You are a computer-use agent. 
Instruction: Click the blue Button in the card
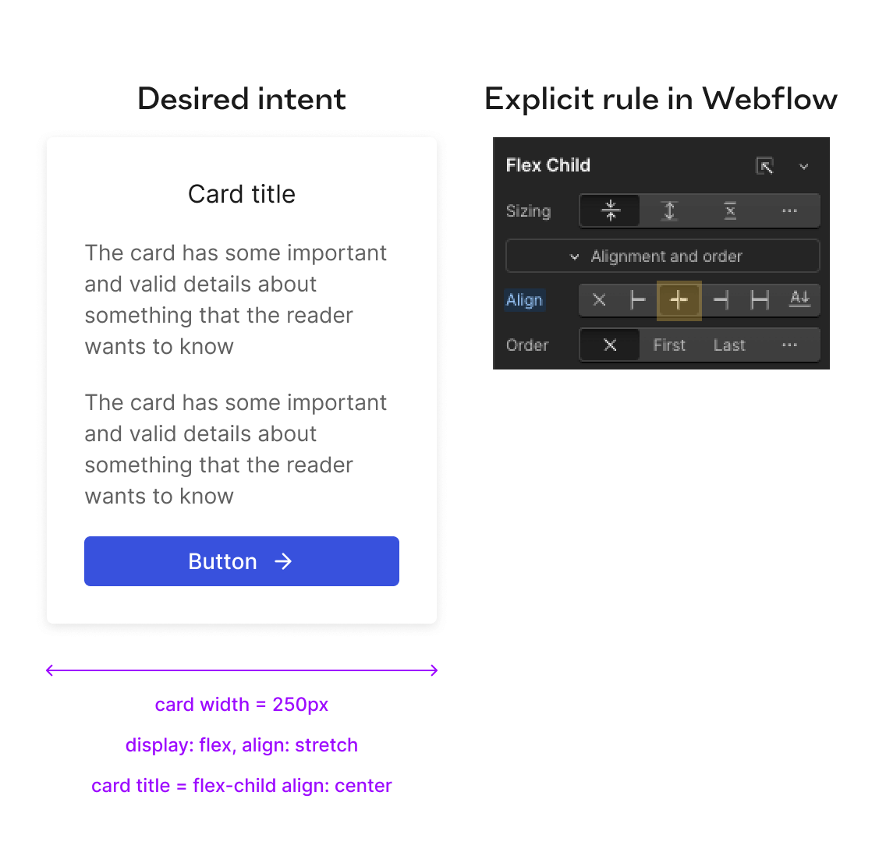[242, 560]
